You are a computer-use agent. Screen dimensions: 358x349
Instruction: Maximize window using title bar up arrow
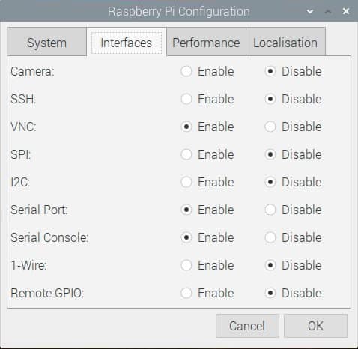tap(328, 11)
